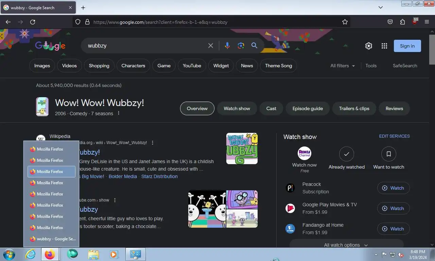Open the Trailers & clips tab

pyautogui.click(x=354, y=108)
